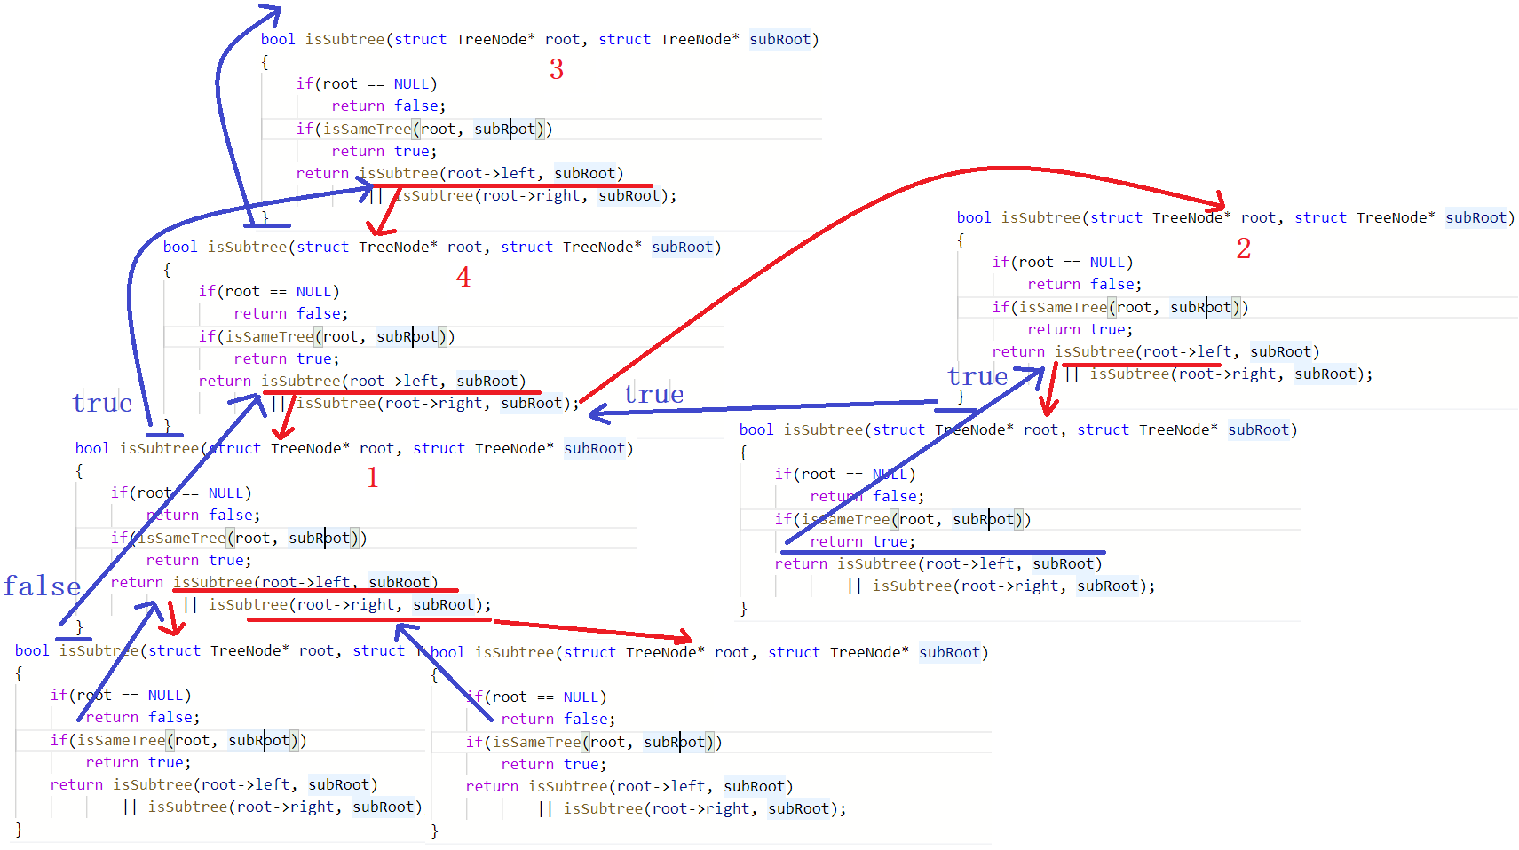The width and height of the screenshot is (1519, 850).
Task: Click 'return false;' in code block numbered 2
Action: pyautogui.click(x=1085, y=284)
